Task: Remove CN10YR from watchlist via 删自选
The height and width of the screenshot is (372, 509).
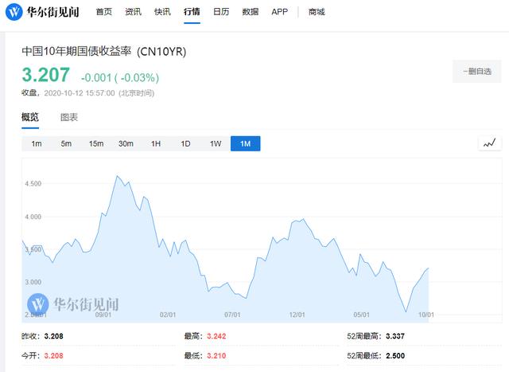Action: [x=477, y=72]
